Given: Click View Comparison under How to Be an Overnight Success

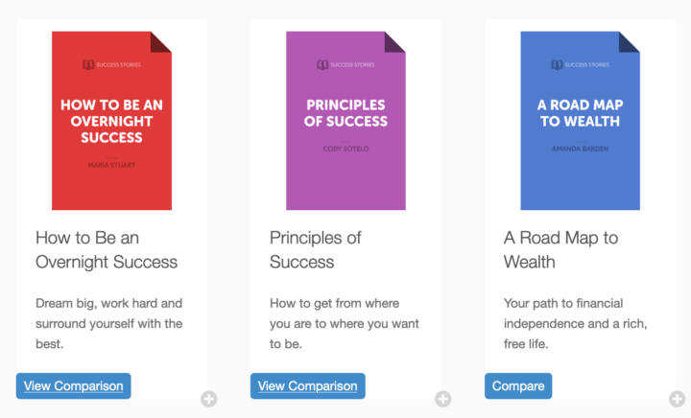Looking at the screenshot, I should (73, 386).
